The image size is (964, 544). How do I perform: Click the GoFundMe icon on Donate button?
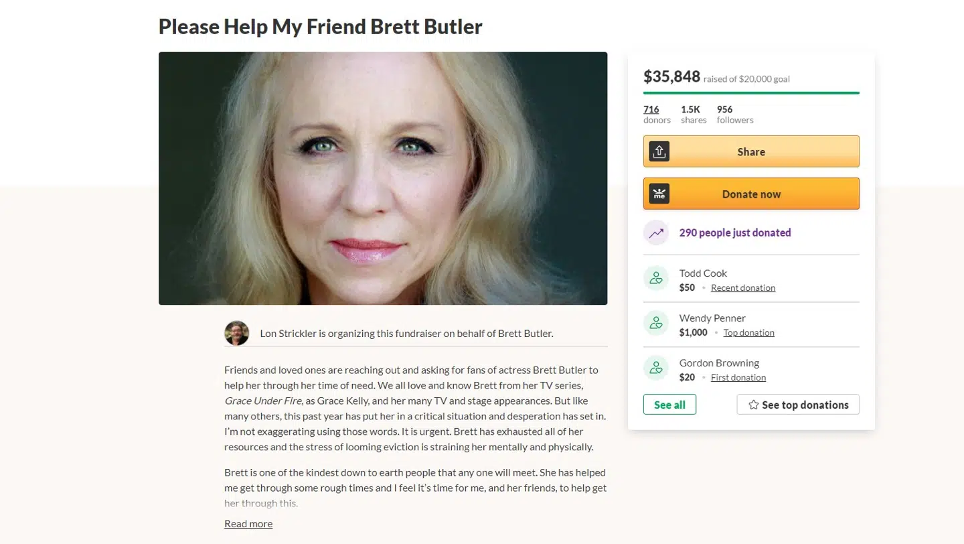[659, 194]
